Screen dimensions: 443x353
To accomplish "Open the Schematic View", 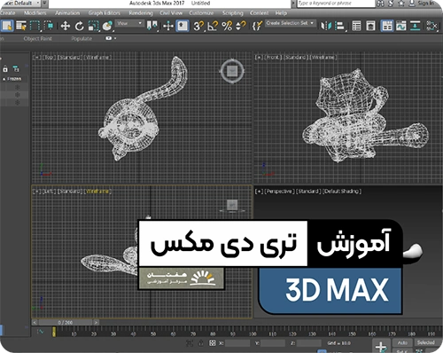I will point(416,26).
